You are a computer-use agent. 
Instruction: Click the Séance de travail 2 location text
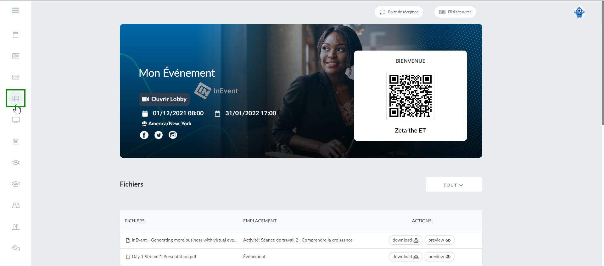[298, 240]
